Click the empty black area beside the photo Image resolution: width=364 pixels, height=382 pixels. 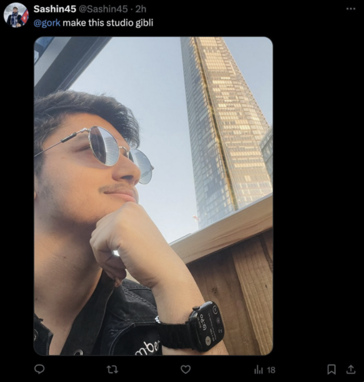point(317,195)
